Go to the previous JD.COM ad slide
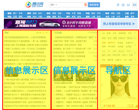Image resolution: width=139 pixels, height=110 pixels. (x=102, y=85)
